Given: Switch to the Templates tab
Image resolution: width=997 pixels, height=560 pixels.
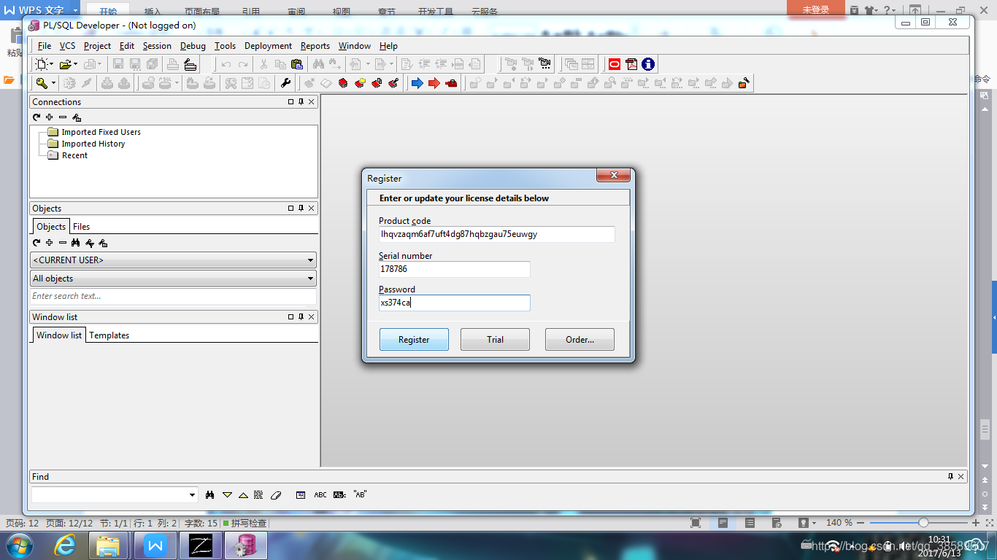Looking at the screenshot, I should (x=109, y=335).
